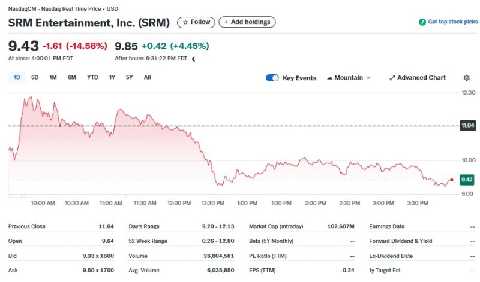Click the after-hours moon icon
This screenshot has width=480, height=282.
[194, 59]
